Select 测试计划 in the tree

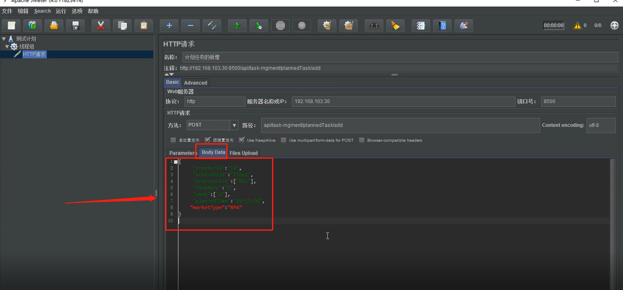pyautogui.click(x=26, y=39)
